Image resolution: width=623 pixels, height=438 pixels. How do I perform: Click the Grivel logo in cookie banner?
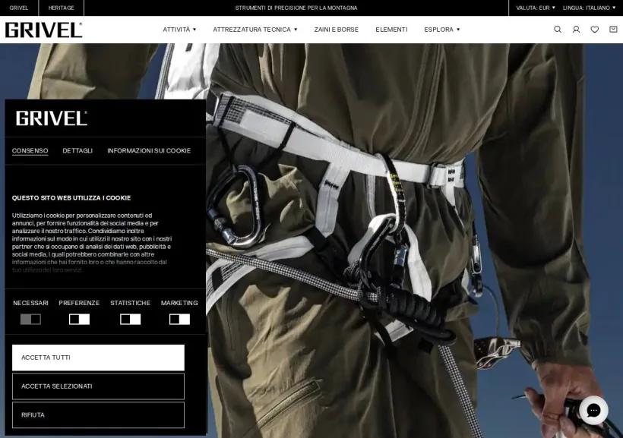click(x=51, y=118)
